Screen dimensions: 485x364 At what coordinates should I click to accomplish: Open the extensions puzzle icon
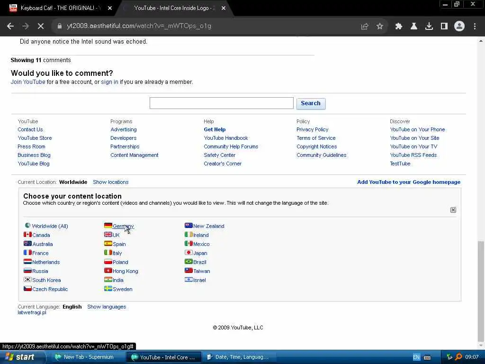point(399,27)
